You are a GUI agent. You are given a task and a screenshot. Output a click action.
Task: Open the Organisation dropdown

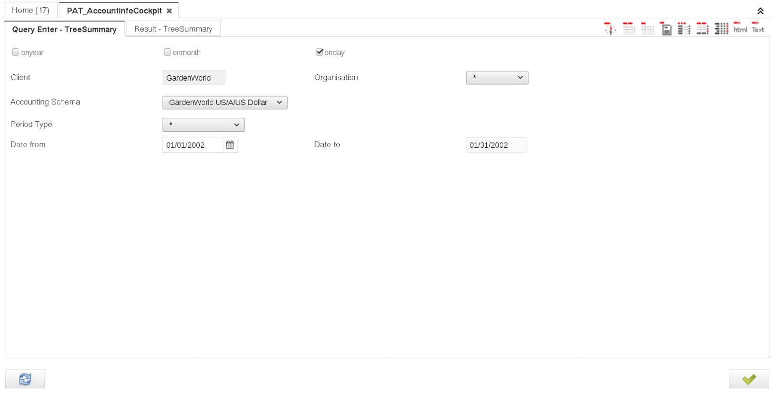coord(497,78)
